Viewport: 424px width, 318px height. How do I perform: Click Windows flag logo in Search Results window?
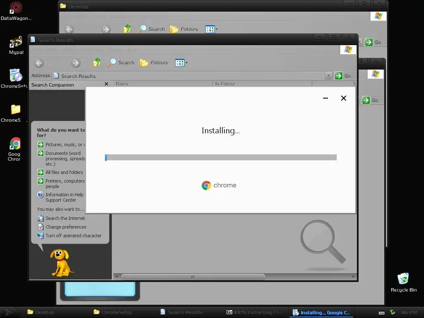pyautogui.click(x=348, y=50)
